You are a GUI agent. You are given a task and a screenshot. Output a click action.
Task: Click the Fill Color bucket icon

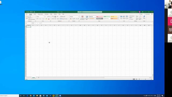[x=46, y=19]
